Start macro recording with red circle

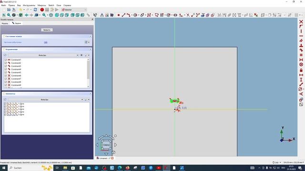coord(42,9)
